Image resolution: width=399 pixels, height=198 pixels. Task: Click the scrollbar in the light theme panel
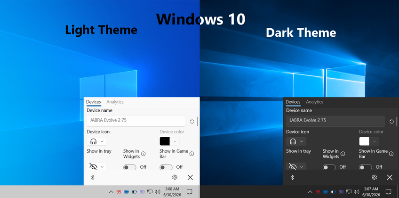point(198,121)
